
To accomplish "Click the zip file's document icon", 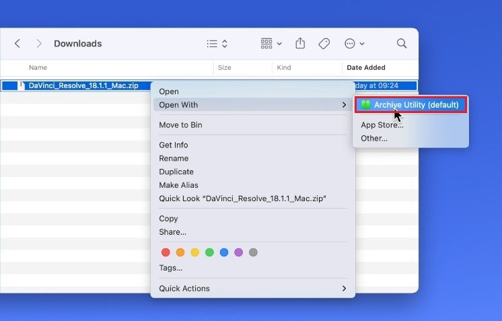I will coord(21,85).
